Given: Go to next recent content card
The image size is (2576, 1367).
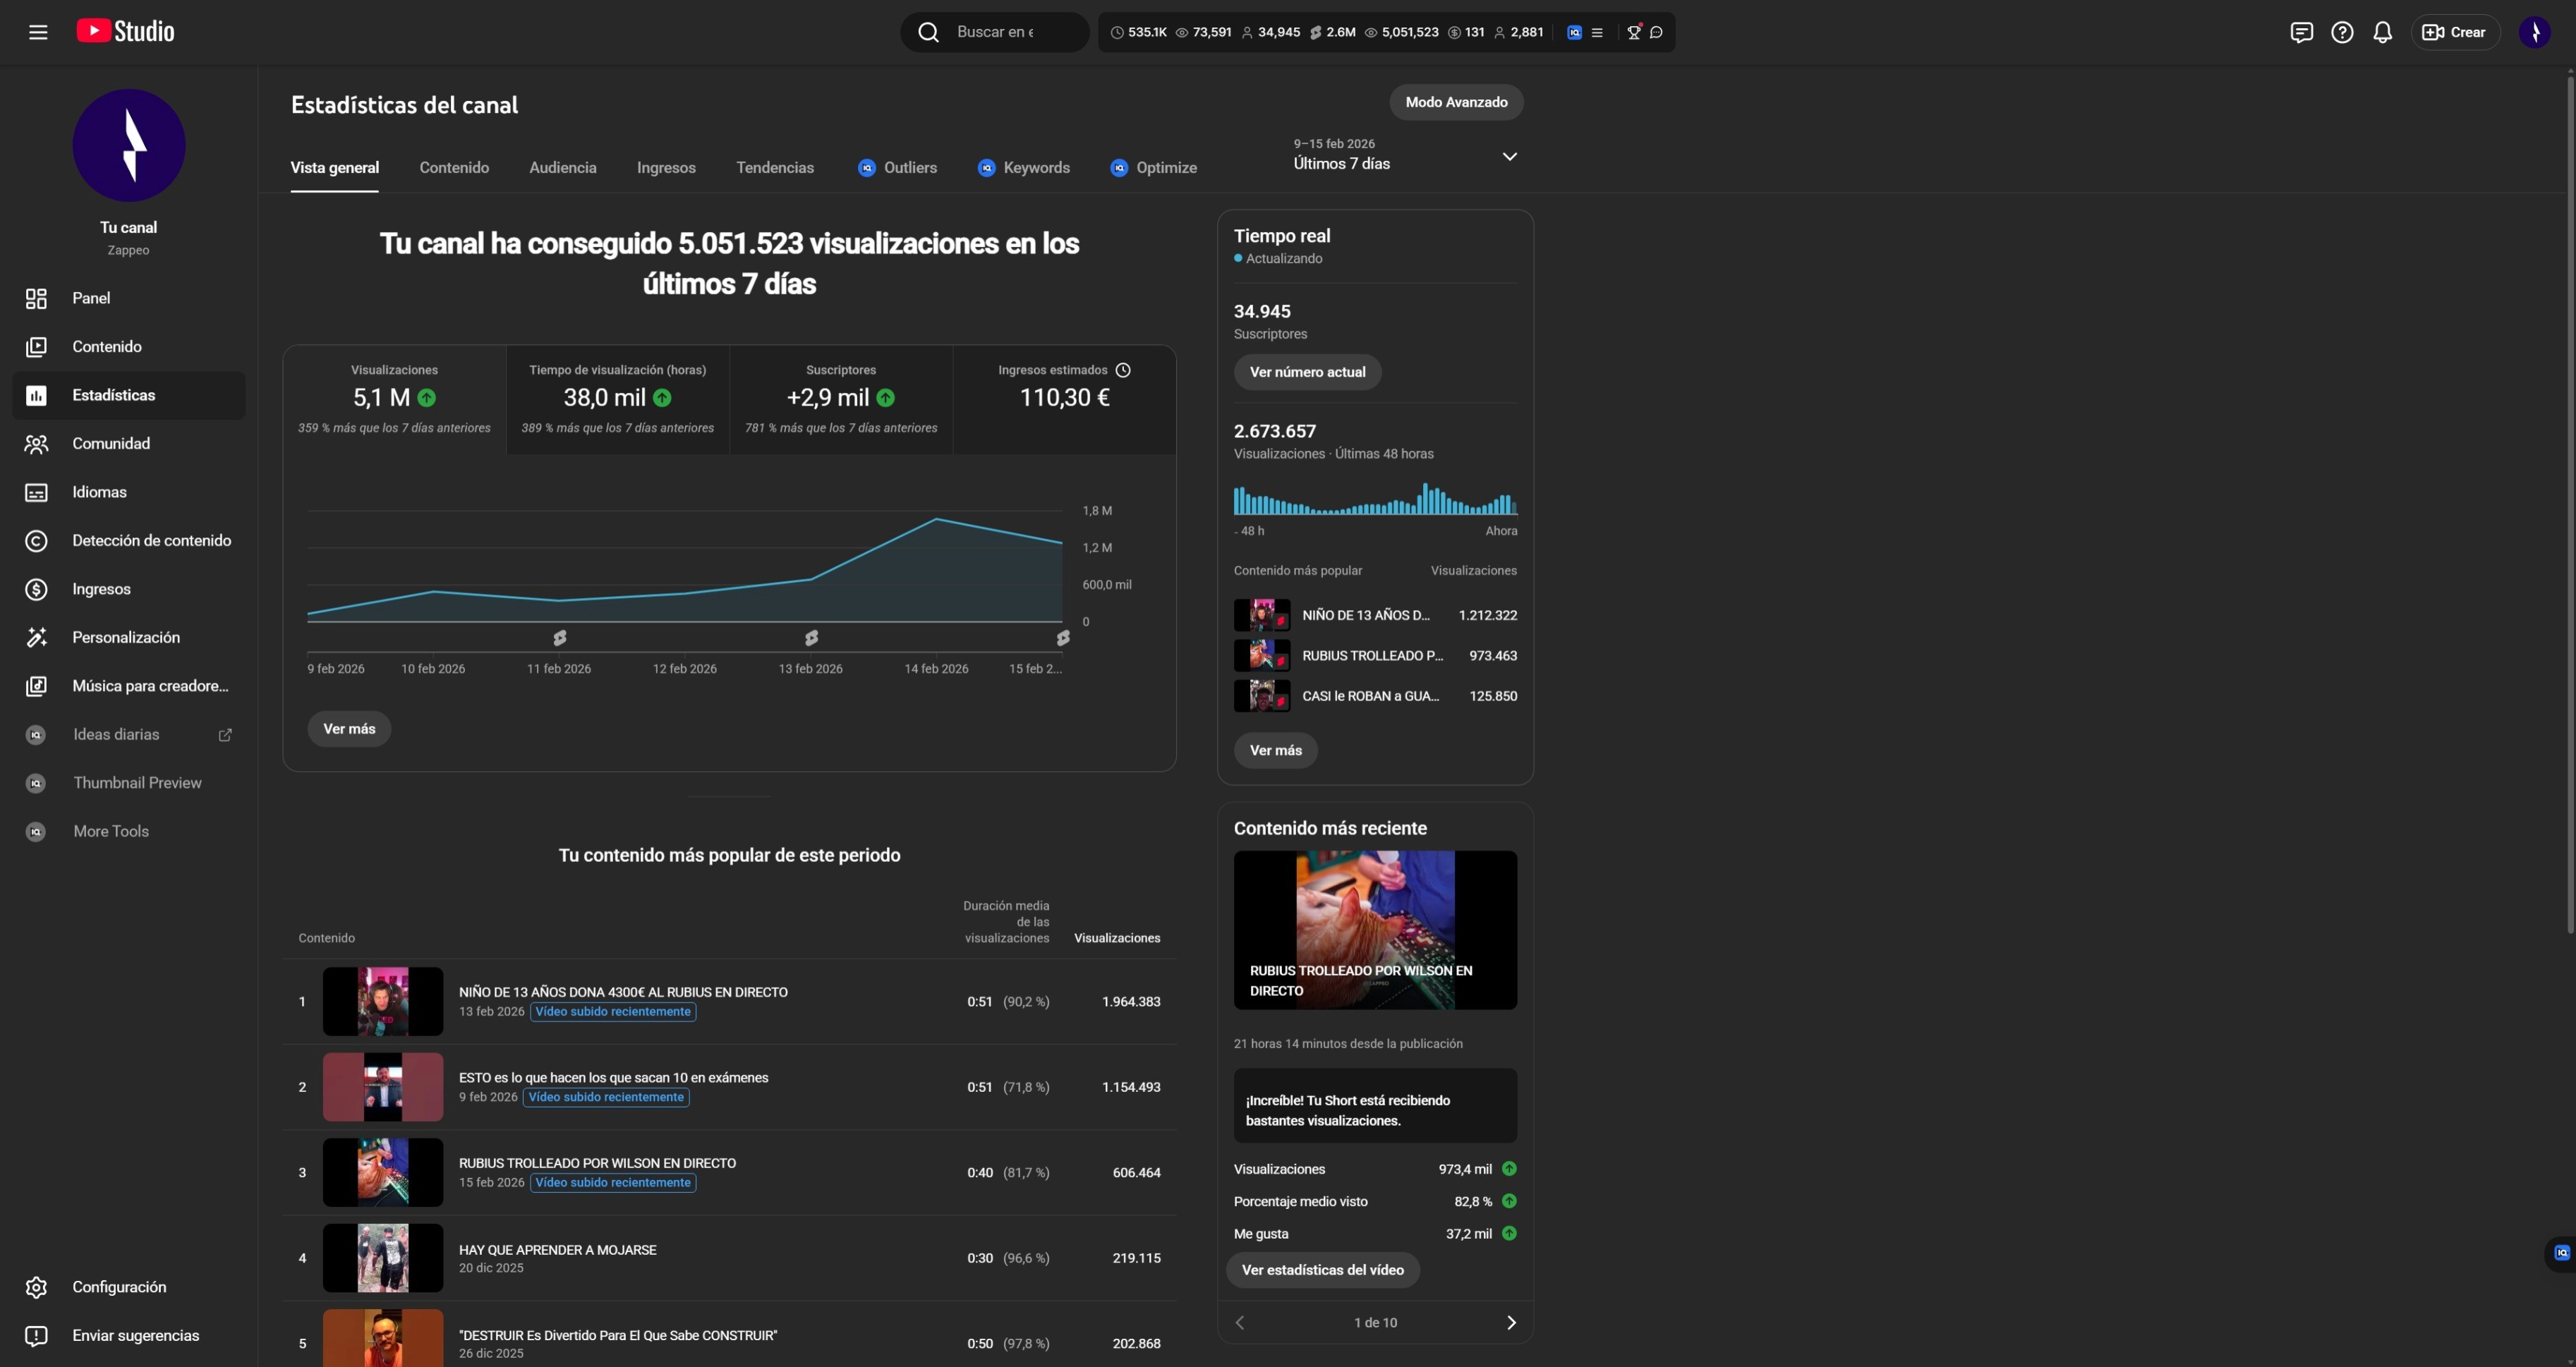Looking at the screenshot, I should (x=1511, y=1323).
